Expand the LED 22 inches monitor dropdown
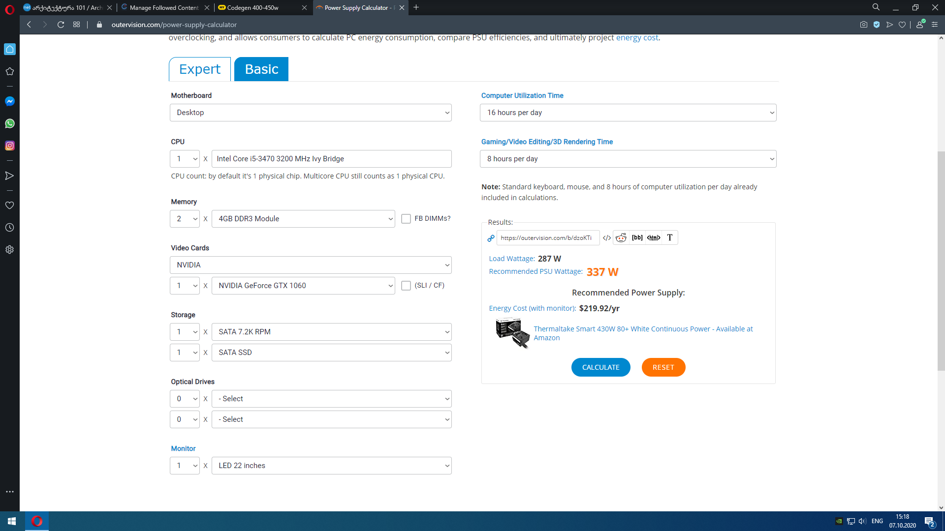Viewport: 945px width, 531px height. [x=331, y=466]
